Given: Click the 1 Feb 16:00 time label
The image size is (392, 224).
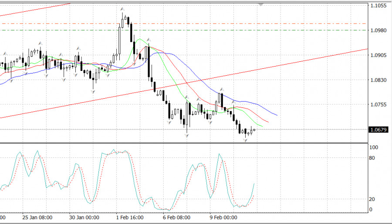Looking at the screenshot, I should [130, 217].
